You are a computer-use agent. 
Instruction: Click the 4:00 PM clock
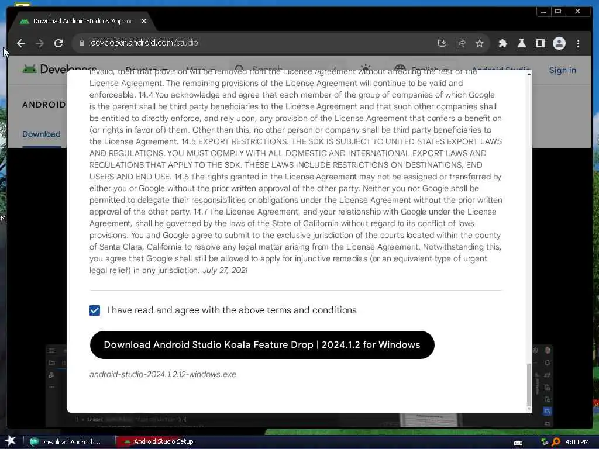coord(577,442)
